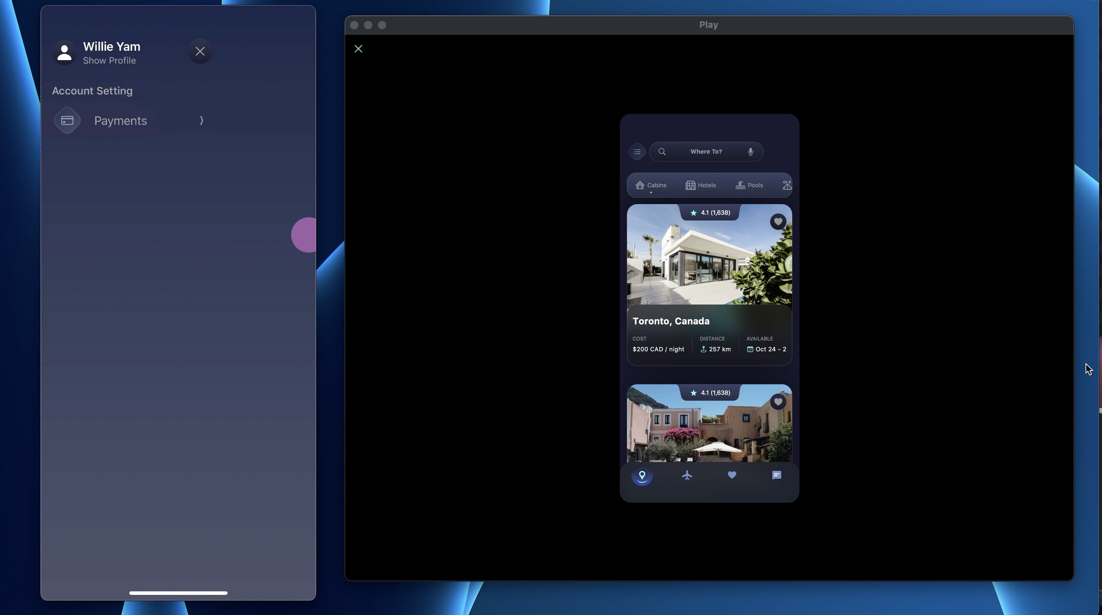Expand Payments with the chevron arrow
Viewport: 1102px width, 615px height.
201,121
